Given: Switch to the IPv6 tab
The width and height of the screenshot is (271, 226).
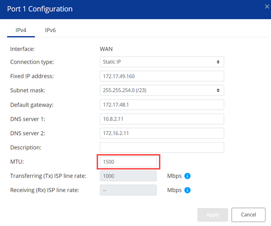Looking at the screenshot, I should (51, 30).
